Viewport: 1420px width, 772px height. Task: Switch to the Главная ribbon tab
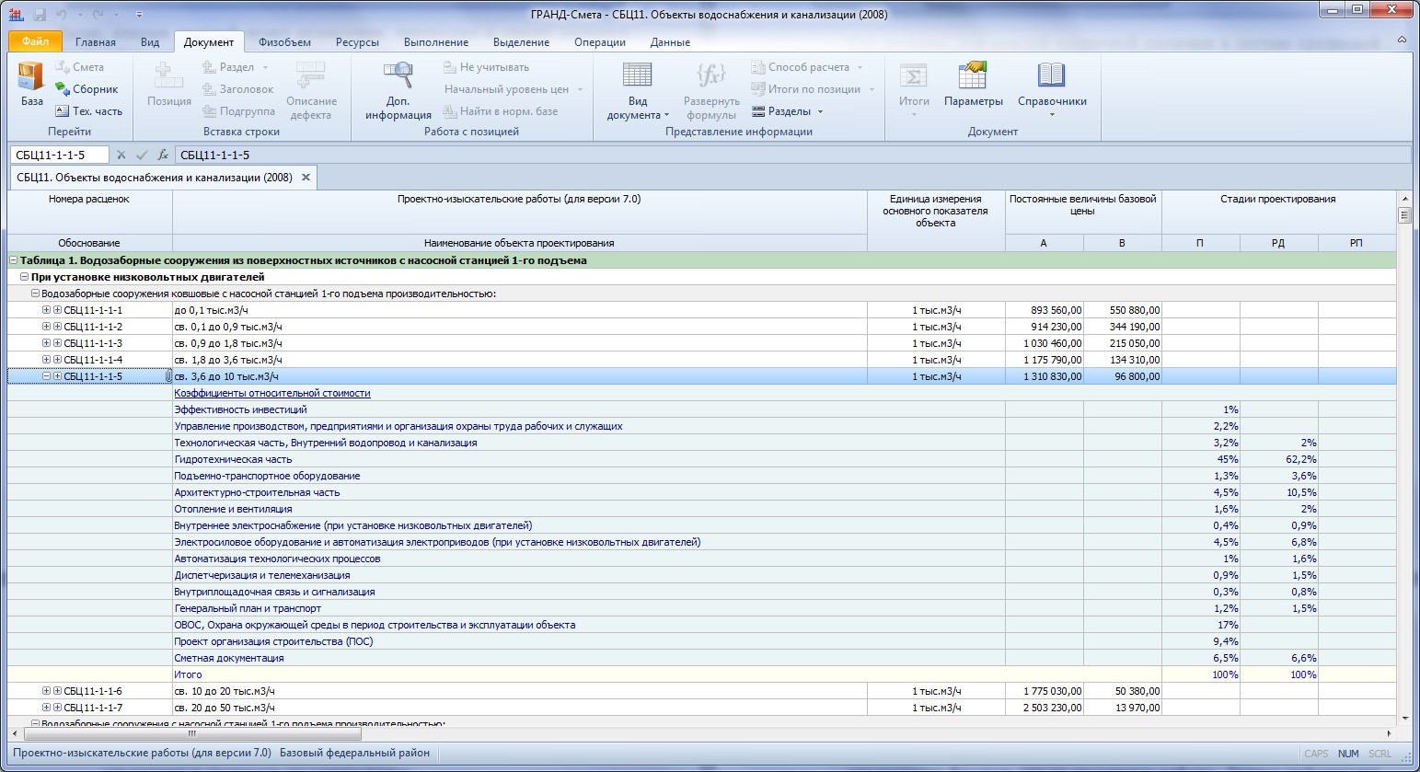coord(96,42)
